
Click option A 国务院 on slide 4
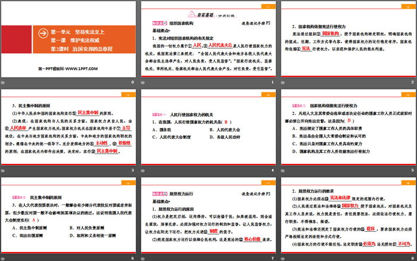point(161,130)
